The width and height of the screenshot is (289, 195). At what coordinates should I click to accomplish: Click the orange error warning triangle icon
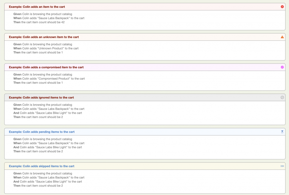pos(282,37)
